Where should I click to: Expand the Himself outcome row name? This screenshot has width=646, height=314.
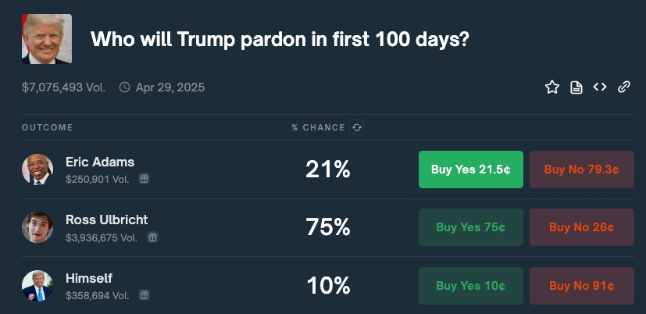click(89, 278)
